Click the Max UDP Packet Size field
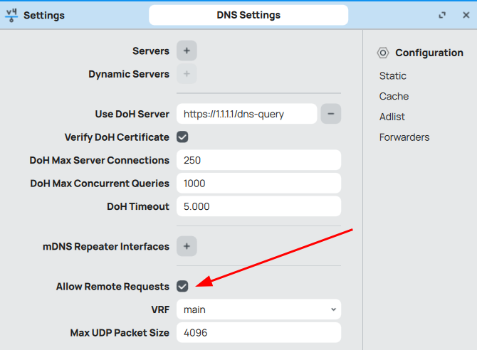 [258, 333]
